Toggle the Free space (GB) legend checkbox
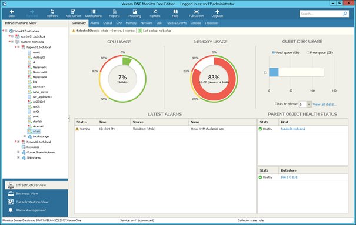The height and width of the screenshot is (225, 356). point(308,52)
